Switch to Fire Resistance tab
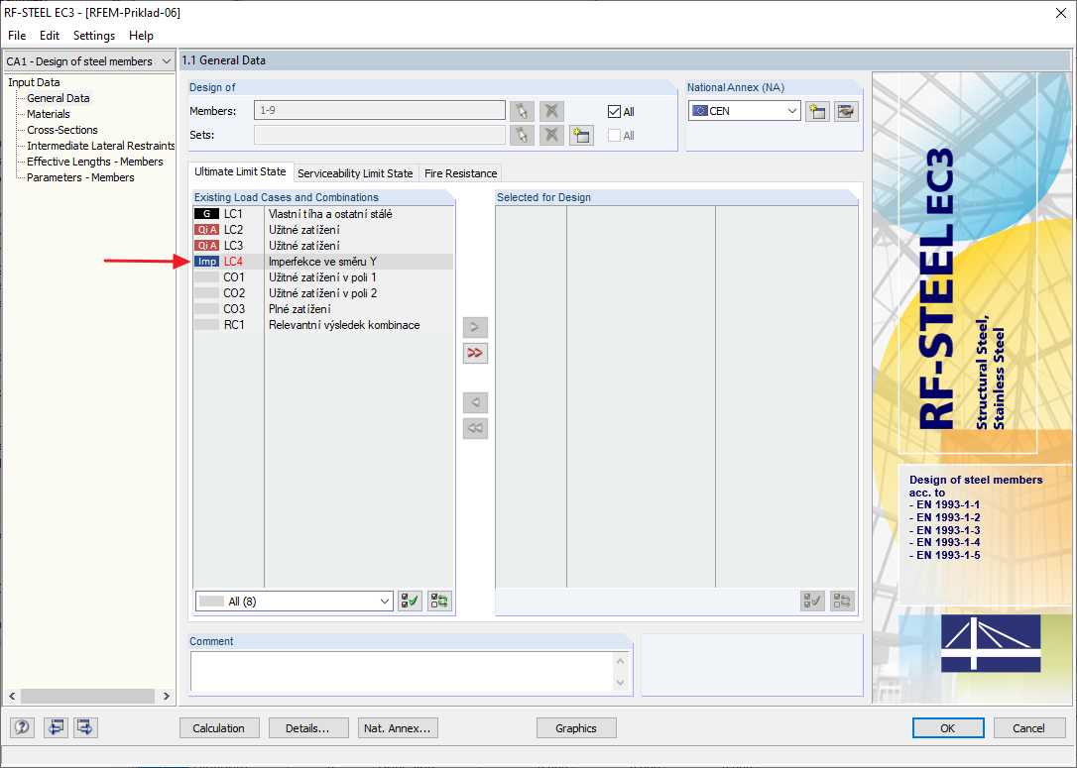Viewport: 1077px width, 768px height. (x=460, y=173)
